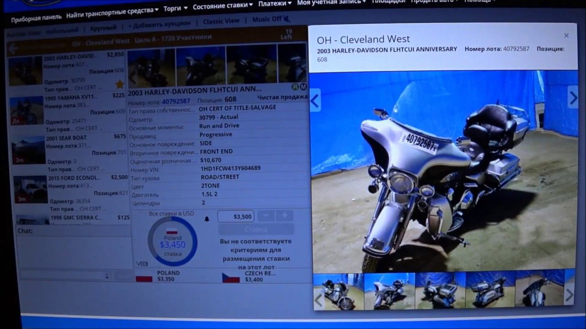This screenshot has width=586, height=329.
Task: Click the M badge icon
Action: point(303,86)
